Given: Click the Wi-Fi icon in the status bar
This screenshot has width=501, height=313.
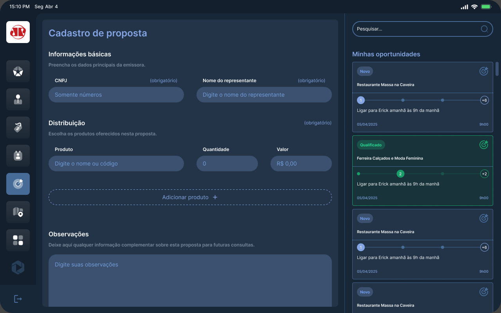Looking at the screenshot, I should click(x=474, y=7).
